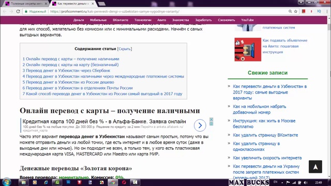Open "Как удалить страницу ВКонтакте" link

pos(265,135)
